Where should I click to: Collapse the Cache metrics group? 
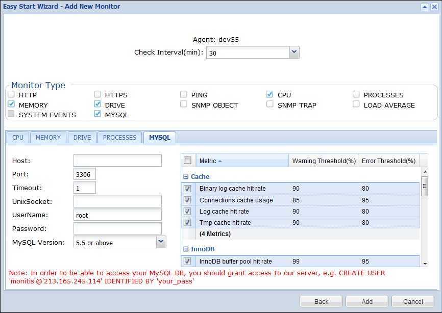tap(186, 177)
